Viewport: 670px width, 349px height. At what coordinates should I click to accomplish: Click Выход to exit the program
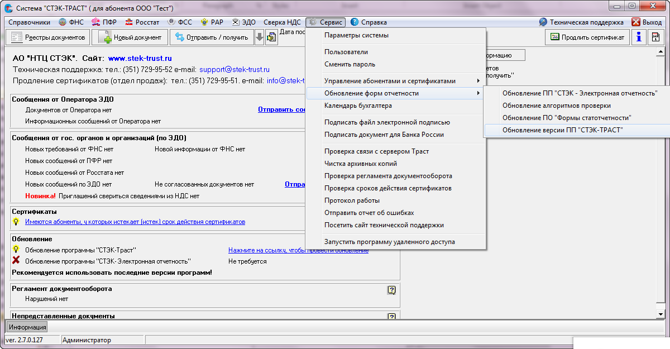[x=647, y=22]
